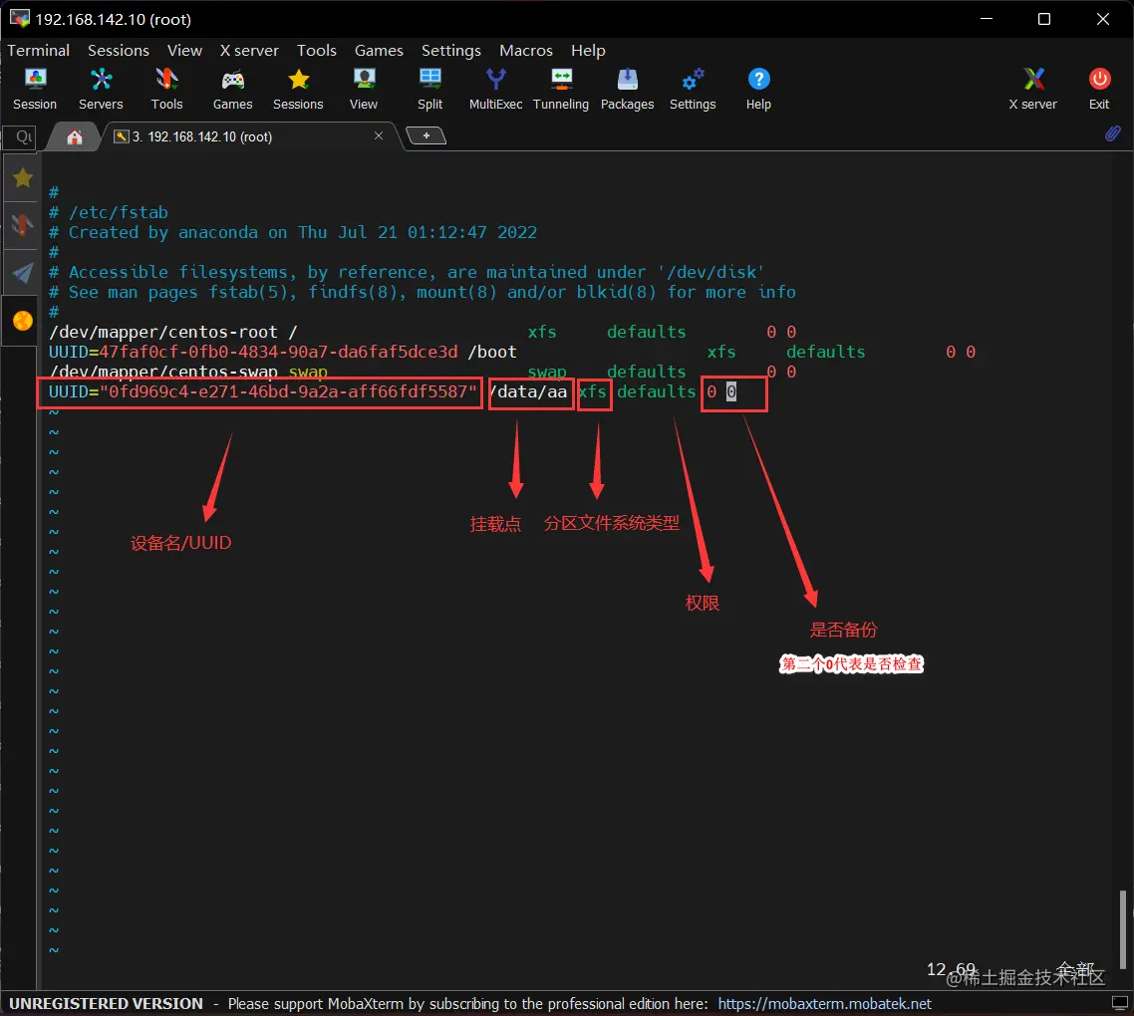Click the '# /etc/fstab' comment line
1134x1016 pixels.
click(109, 212)
